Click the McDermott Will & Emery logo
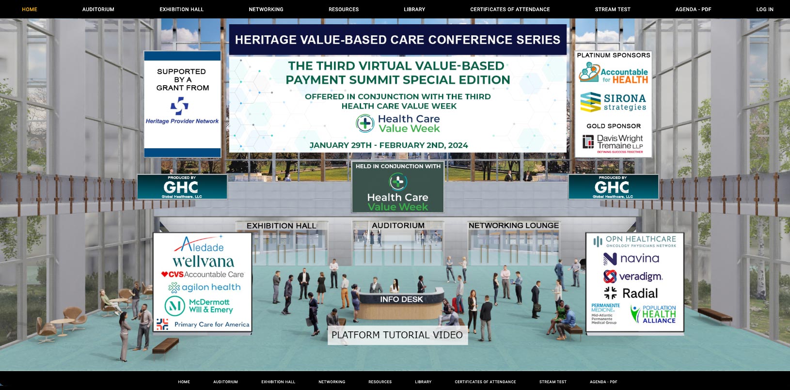This screenshot has width=790, height=390. (199, 306)
